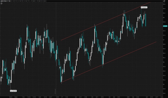Select the lower red channel trendline
This screenshot has height=98, width=168.
click(x=109, y=62)
